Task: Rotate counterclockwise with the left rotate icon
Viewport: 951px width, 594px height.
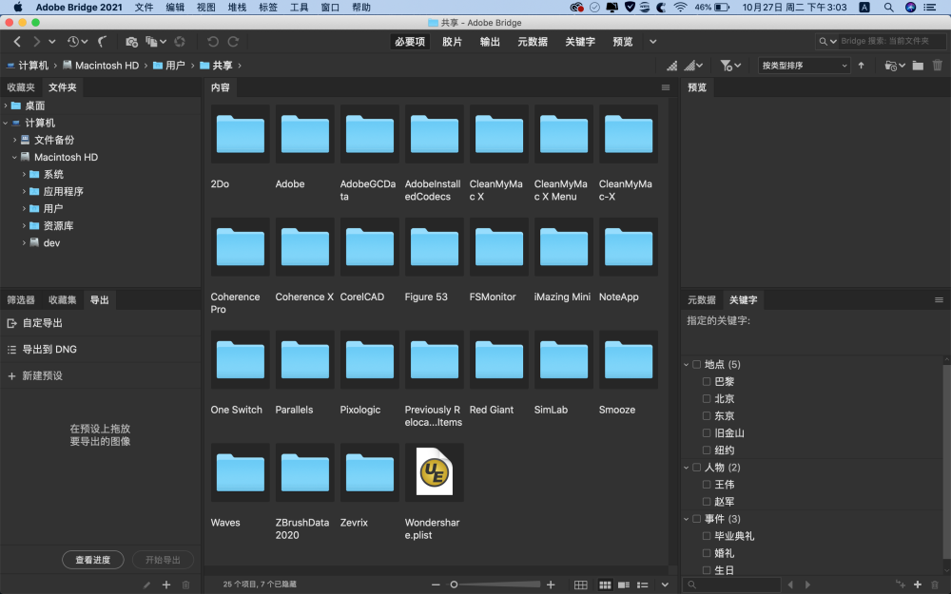Action: [x=213, y=41]
